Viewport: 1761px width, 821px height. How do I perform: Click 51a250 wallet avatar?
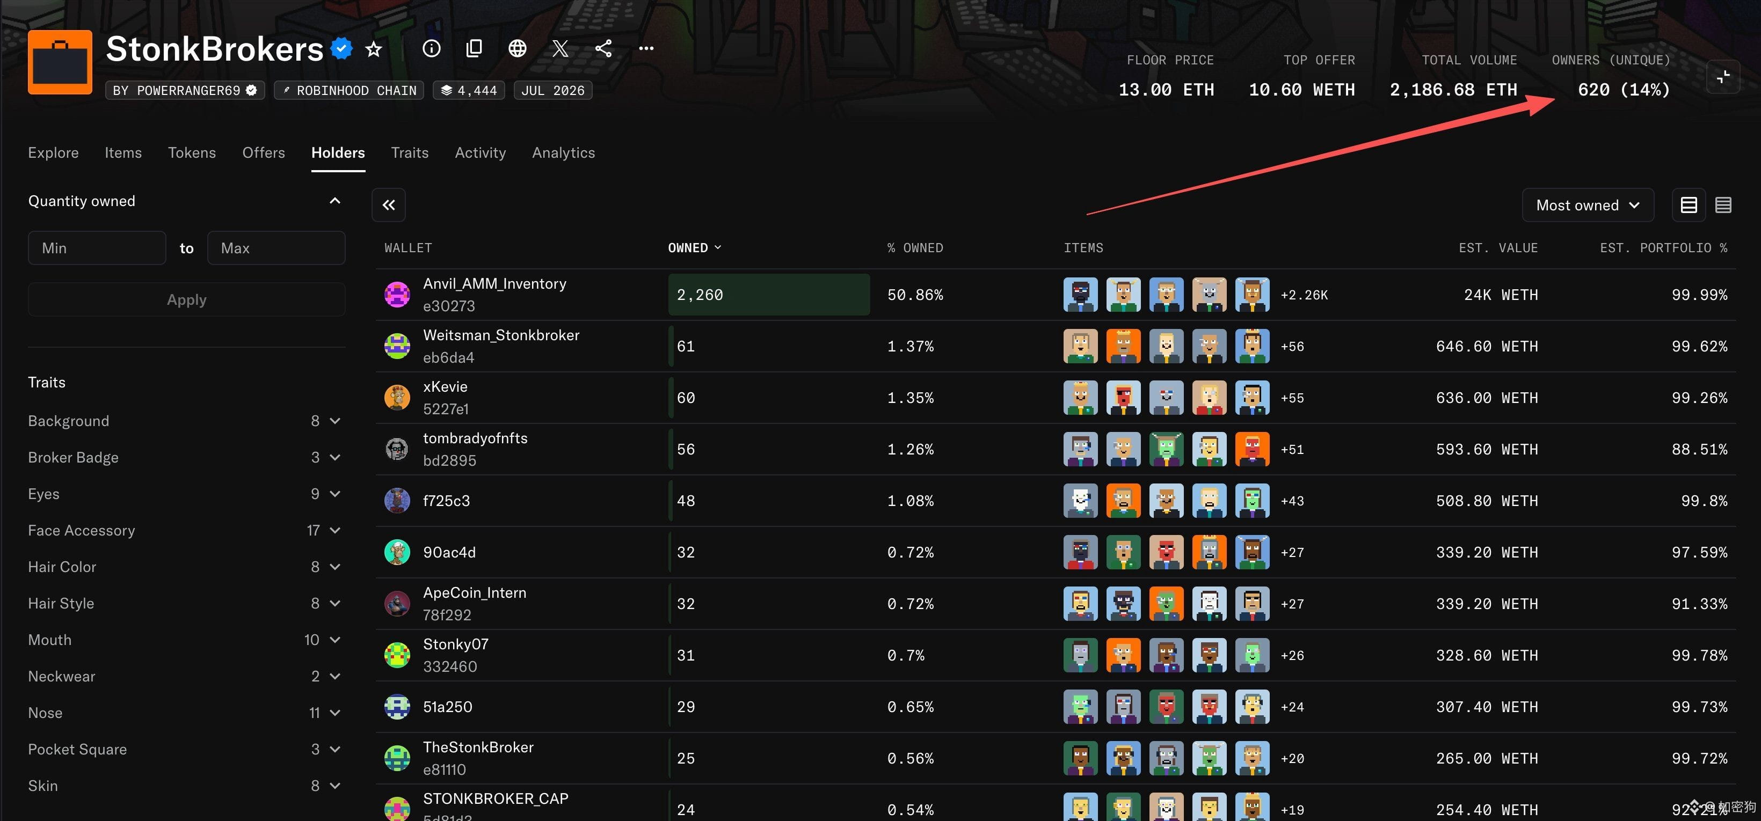pos(397,707)
